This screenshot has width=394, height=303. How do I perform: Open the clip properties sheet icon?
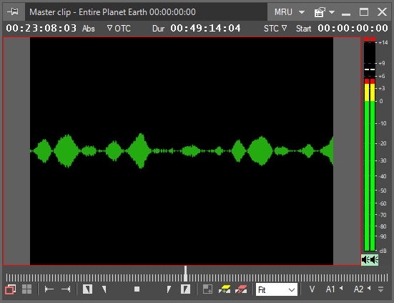pyautogui.click(x=320, y=12)
